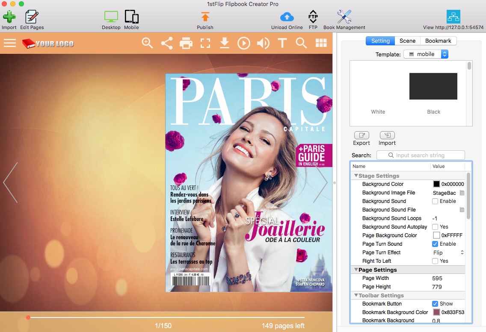Screen dimensions: 486x332
Task: Click the settings search input field
Action: 421,155
